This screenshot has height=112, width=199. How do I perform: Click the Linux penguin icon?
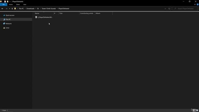click(4, 28)
